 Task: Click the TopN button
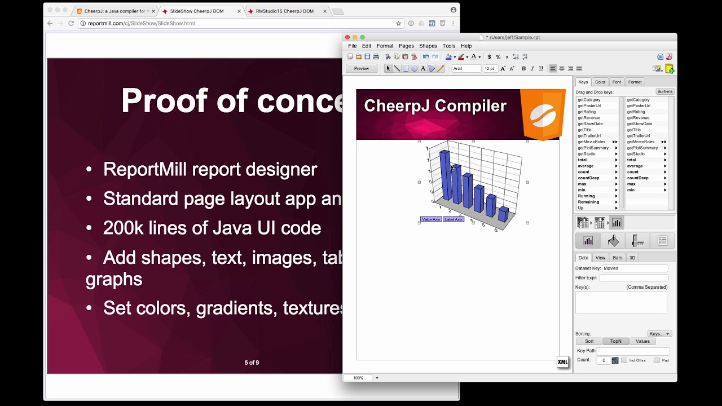[x=616, y=341]
